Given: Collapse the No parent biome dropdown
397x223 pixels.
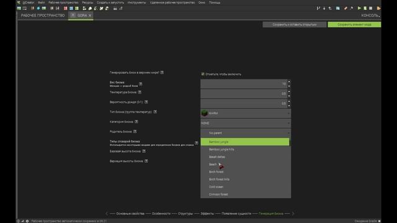Looking at the screenshot, I should tap(246, 133).
